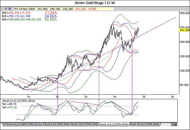Switch to the Stoch 8,3,5 (70%-30%) tab

(57, 124)
